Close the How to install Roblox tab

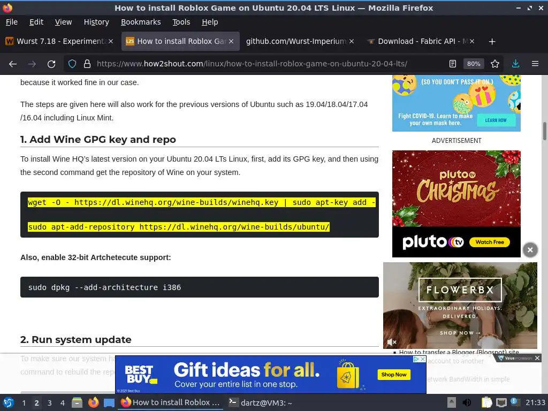coord(231,41)
